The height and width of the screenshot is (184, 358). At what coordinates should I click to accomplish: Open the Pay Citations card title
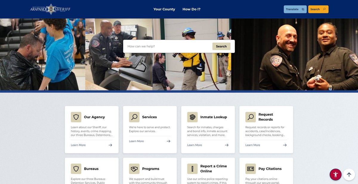(x=270, y=169)
